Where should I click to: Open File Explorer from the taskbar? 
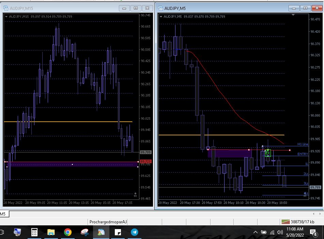[x=51, y=233]
